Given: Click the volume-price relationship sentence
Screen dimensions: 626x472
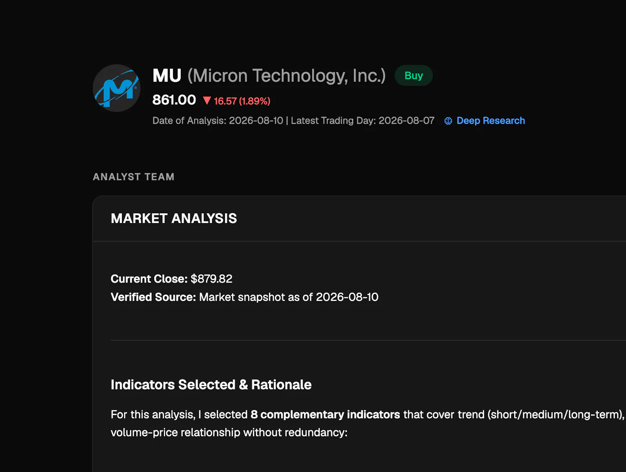Looking at the screenshot, I should [x=229, y=432].
